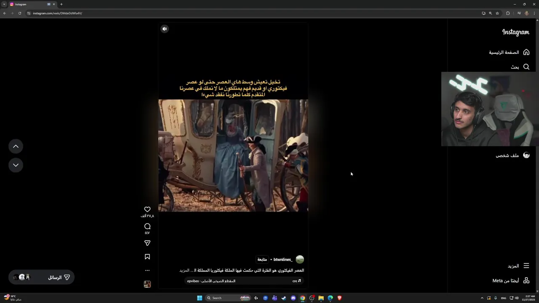
Task: Open the clock showing 2:27 AM
Action: click(528, 298)
